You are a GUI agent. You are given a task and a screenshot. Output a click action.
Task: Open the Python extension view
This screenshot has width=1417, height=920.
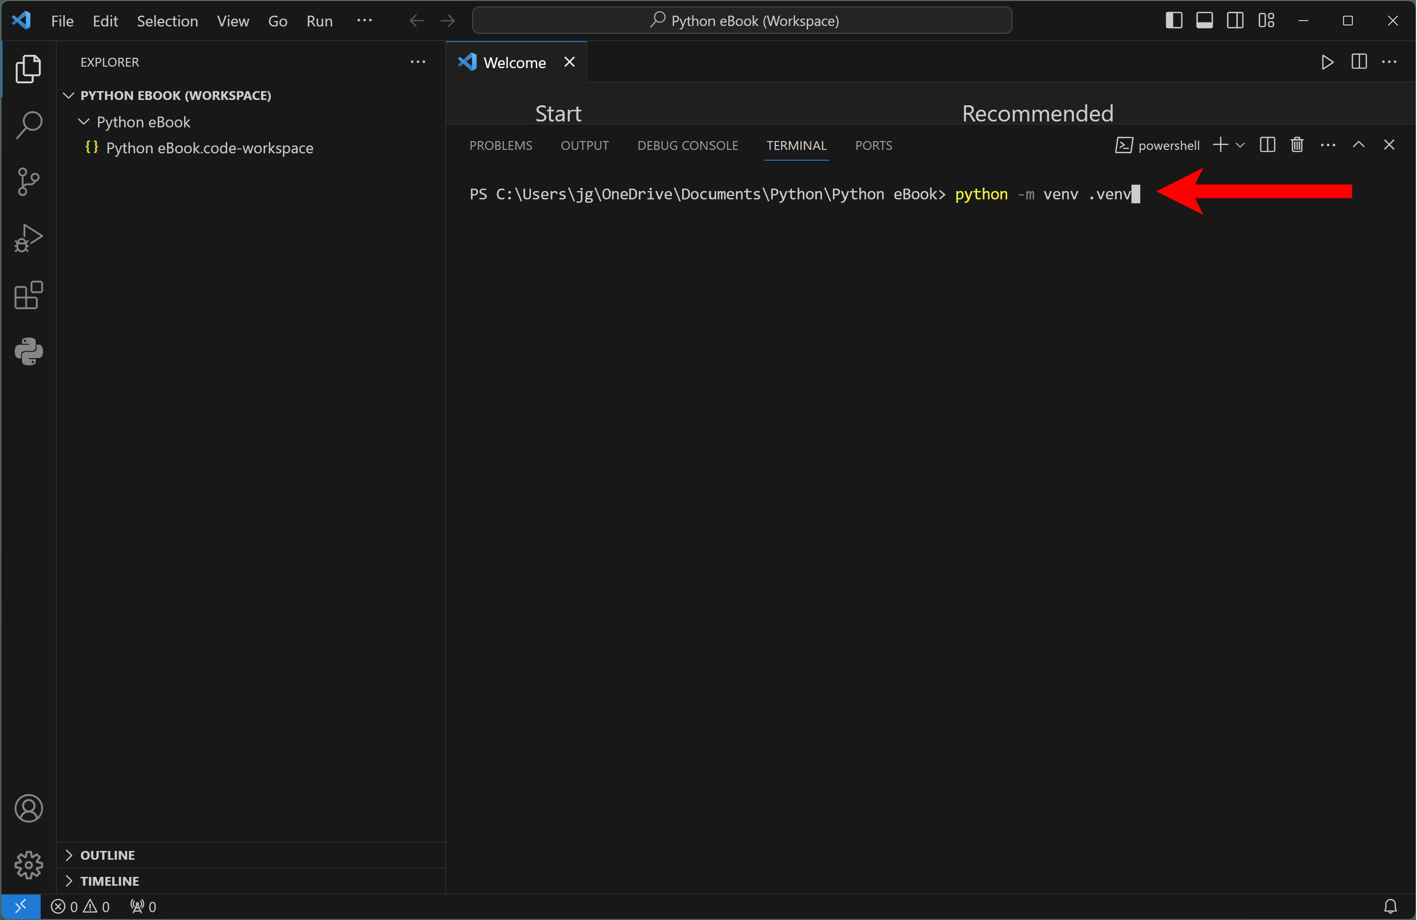(x=28, y=351)
